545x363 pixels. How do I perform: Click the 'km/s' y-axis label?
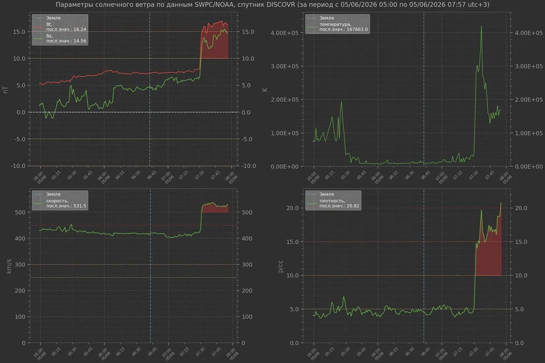pyautogui.click(x=9, y=265)
